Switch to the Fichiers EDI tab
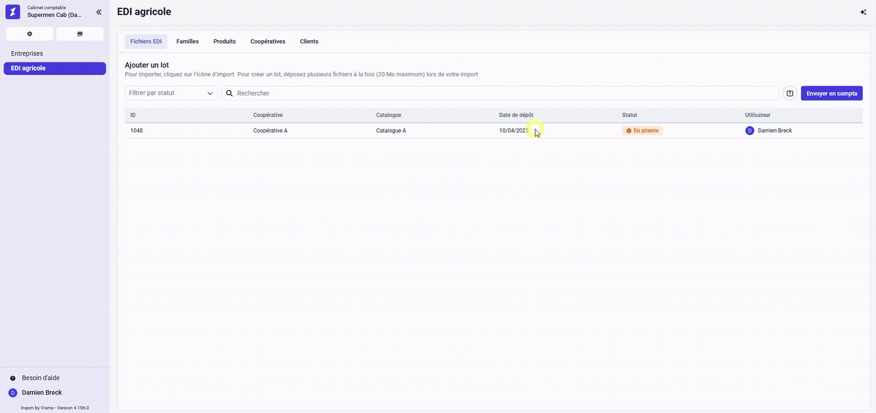 pyautogui.click(x=146, y=41)
